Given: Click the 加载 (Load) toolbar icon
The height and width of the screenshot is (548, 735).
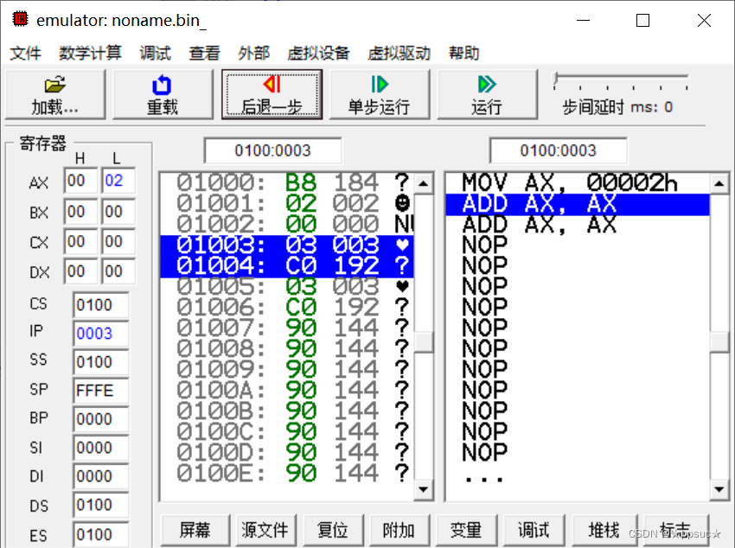Looking at the screenshot, I should coord(55,94).
